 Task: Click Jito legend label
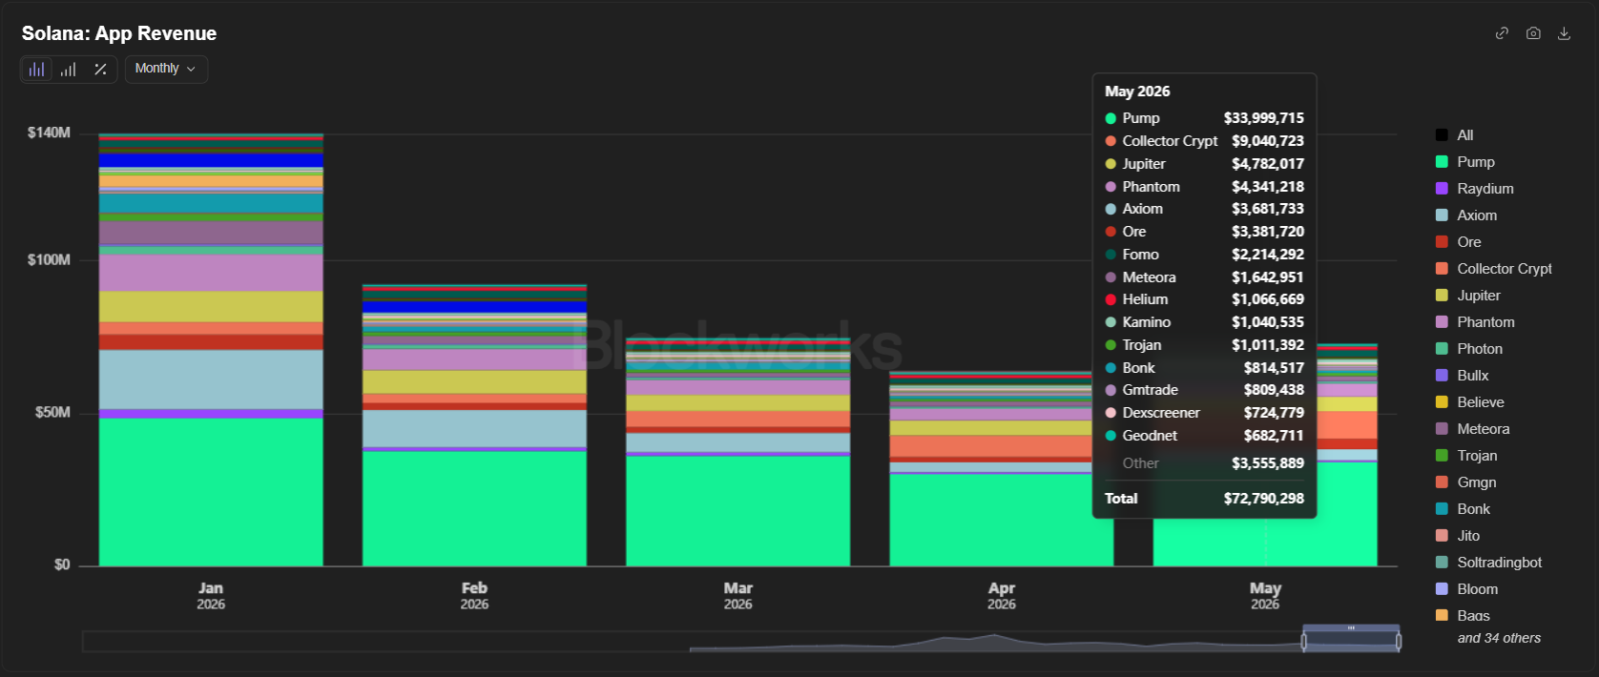pos(1468,536)
